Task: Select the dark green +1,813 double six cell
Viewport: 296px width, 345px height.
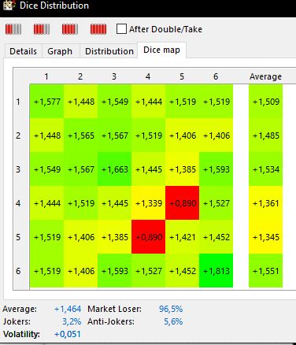Action: click(216, 271)
